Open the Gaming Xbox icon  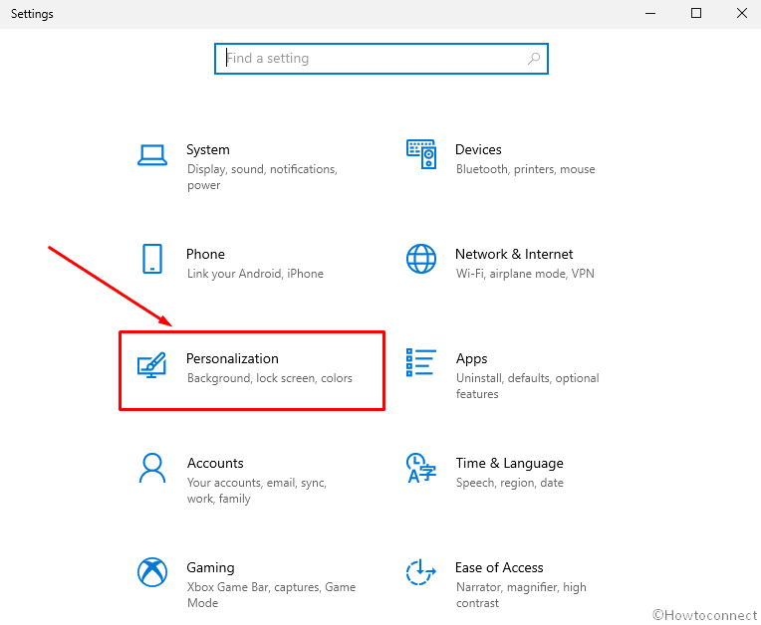(x=152, y=572)
